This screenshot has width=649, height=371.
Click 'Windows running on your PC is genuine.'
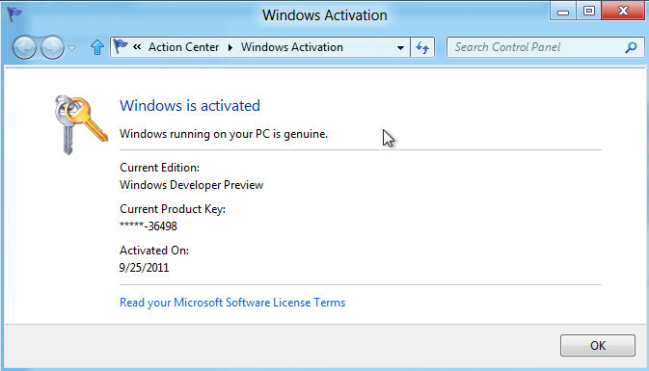tap(224, 134)
